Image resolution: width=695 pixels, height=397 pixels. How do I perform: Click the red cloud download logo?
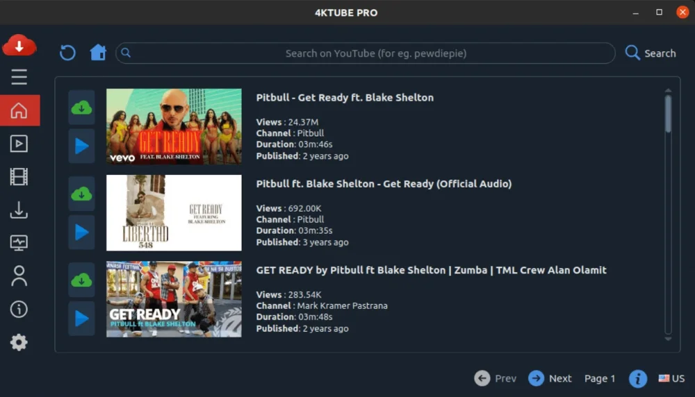point(19,45)
